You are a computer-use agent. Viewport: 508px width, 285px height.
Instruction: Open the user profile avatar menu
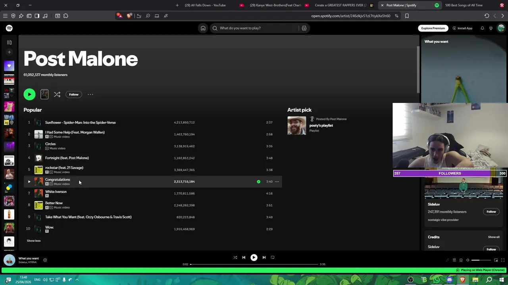[501, 28]
